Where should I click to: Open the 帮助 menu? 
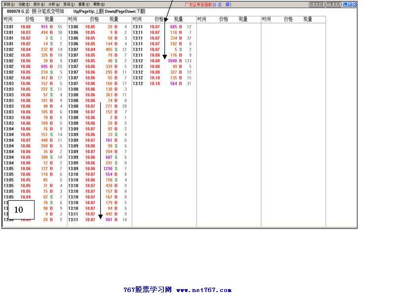99,4
